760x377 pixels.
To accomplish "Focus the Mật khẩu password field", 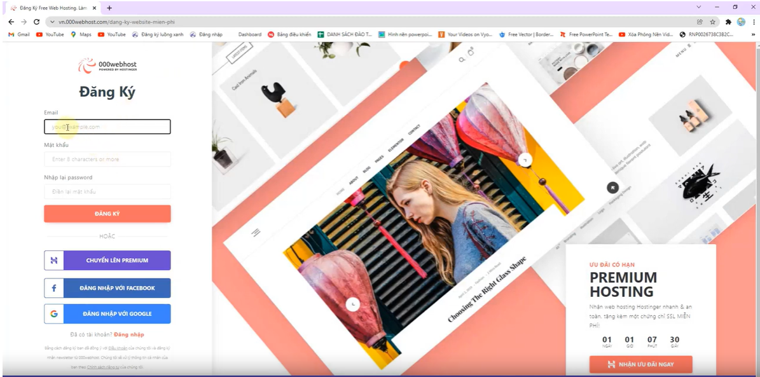I will point(107,159).
